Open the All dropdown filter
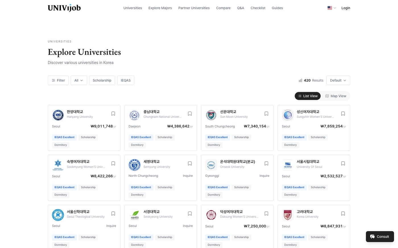The image size is (398, 248). [79, 80]
